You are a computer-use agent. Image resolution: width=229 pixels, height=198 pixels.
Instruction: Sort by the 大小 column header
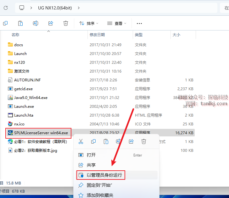(x=176, y=35)
